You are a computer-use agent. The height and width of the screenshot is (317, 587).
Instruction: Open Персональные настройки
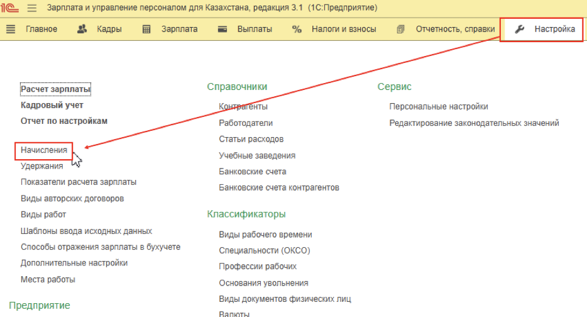pos(439,106)
